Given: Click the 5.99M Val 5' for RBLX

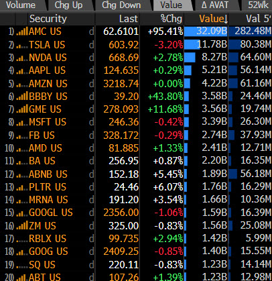Looking at the screenshot, I should (x=259, y=238).
